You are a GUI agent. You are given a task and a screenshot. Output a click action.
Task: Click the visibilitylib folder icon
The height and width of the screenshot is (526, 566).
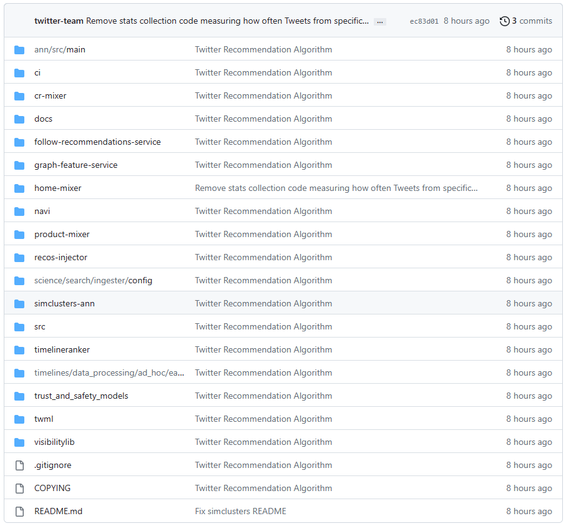point(19,442)
